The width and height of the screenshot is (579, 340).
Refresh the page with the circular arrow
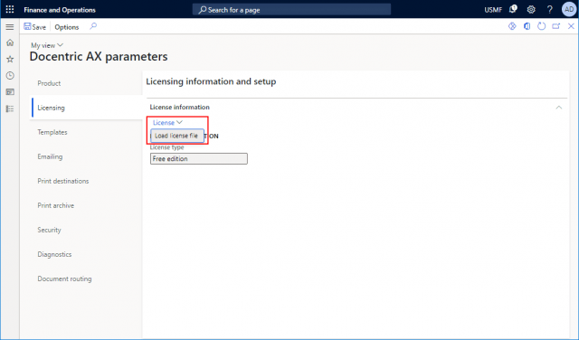point(541,26)
